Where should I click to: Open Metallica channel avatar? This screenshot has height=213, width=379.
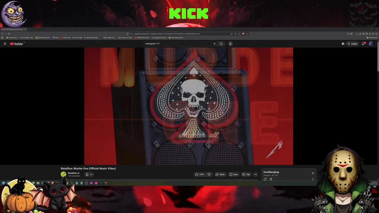[63, 174]
